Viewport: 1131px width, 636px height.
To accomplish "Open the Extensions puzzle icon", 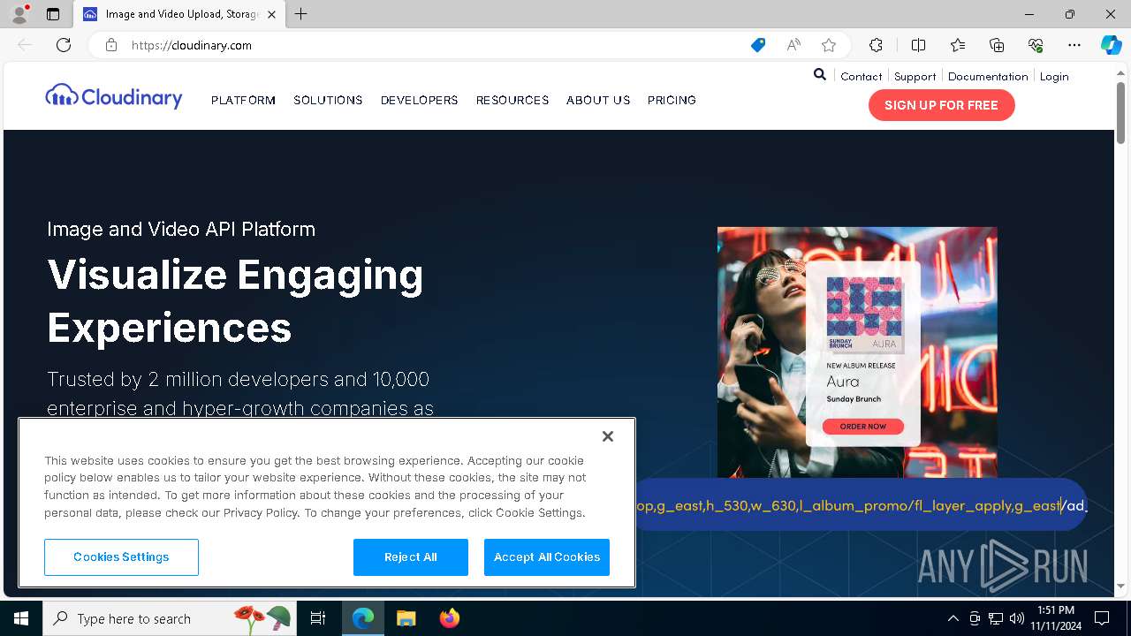I will pyautogui.click(x=876, y=45).
